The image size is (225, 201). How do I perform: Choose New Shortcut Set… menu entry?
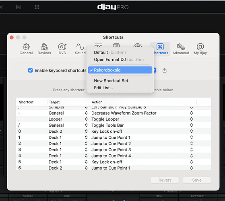point(120,81)
